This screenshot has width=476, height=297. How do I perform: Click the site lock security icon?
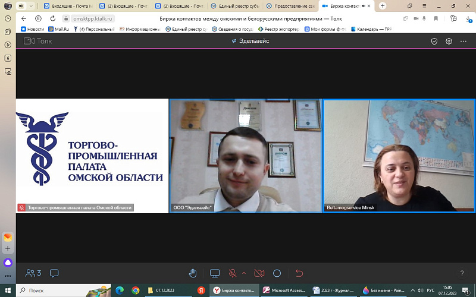click(x=66, y=19)
